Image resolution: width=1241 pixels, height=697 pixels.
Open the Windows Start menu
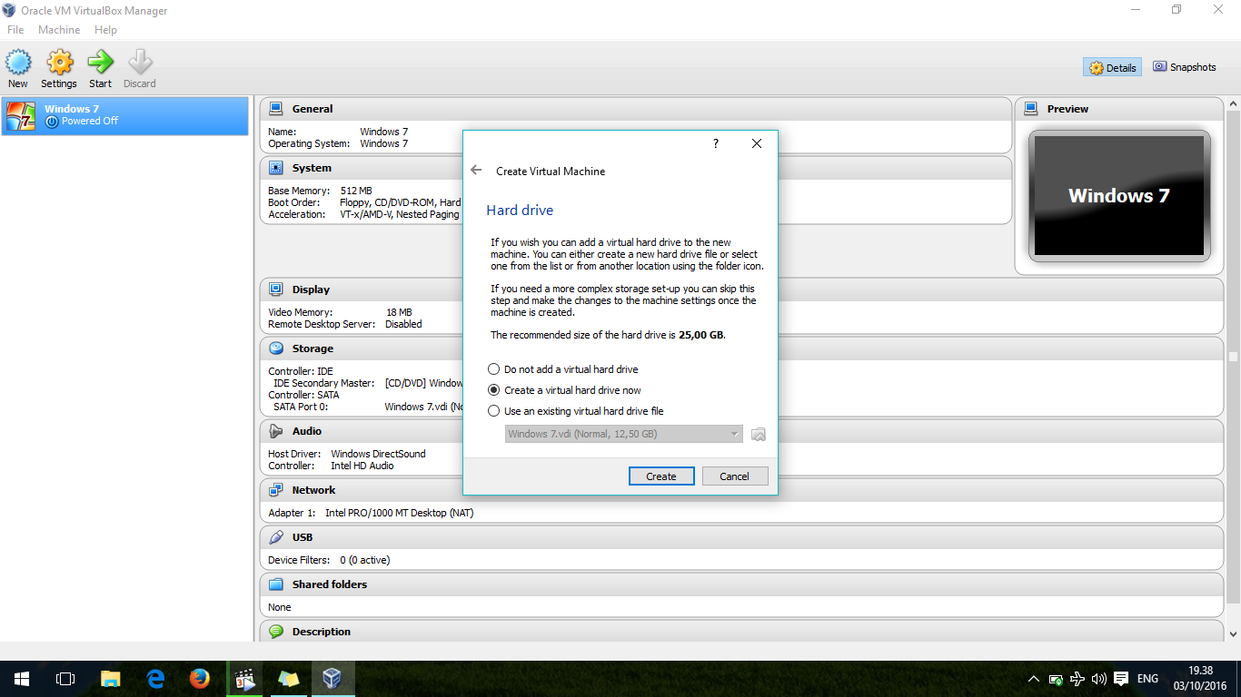coord(21,679)
